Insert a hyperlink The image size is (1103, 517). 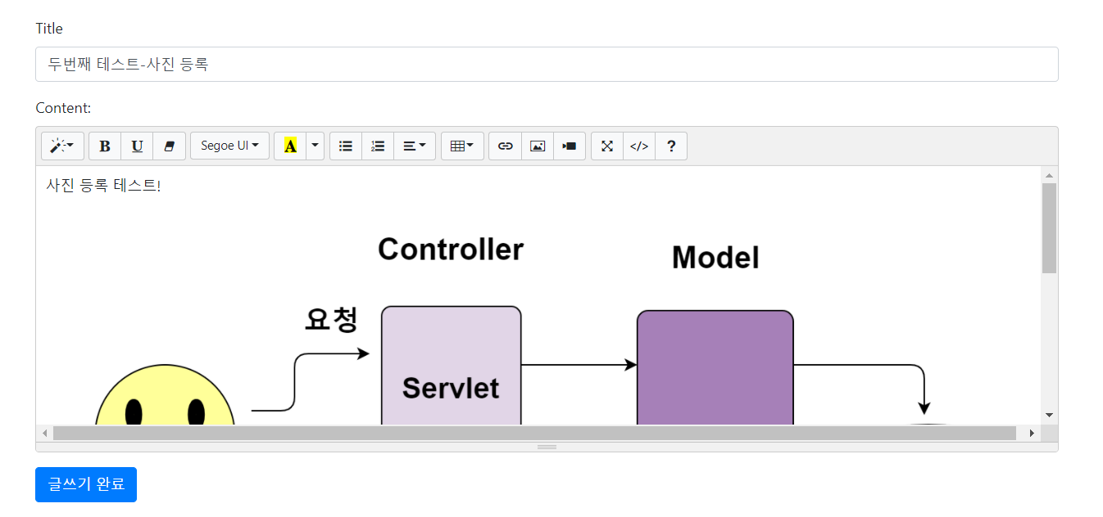506,146
